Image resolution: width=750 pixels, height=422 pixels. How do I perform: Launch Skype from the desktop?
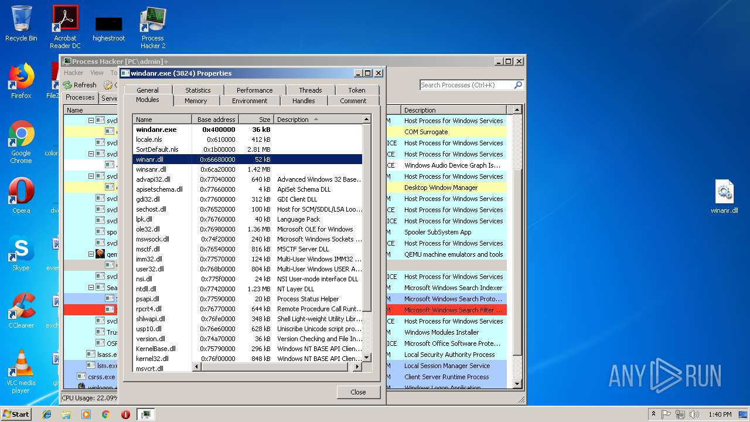click(21, 253)
